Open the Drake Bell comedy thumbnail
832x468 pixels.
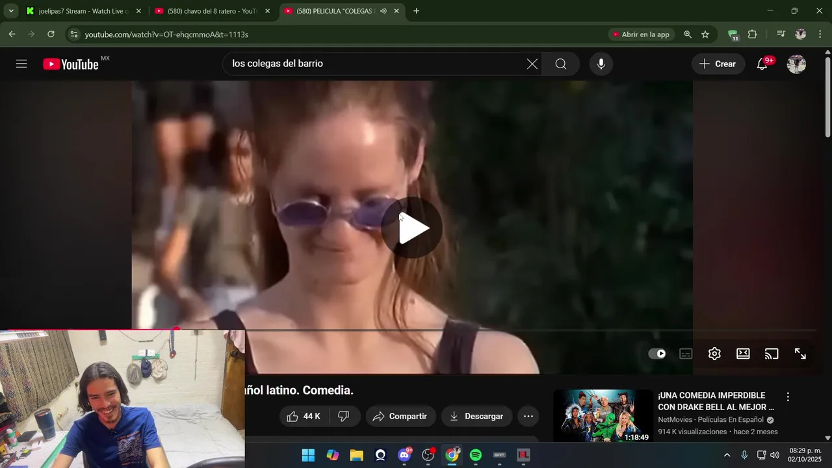point(603,416)
